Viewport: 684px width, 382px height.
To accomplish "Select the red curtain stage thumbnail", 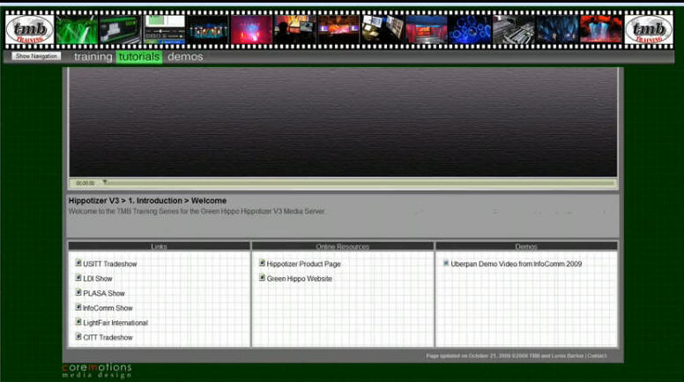I will [x=427, y=30].
